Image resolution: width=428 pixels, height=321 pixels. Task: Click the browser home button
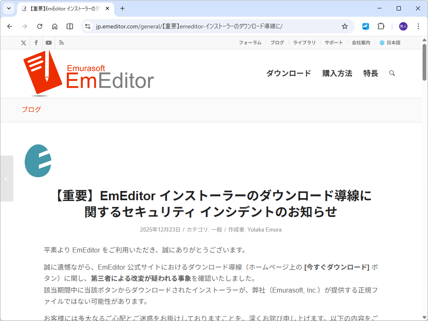pyautogui.click(x=55, y=26)
